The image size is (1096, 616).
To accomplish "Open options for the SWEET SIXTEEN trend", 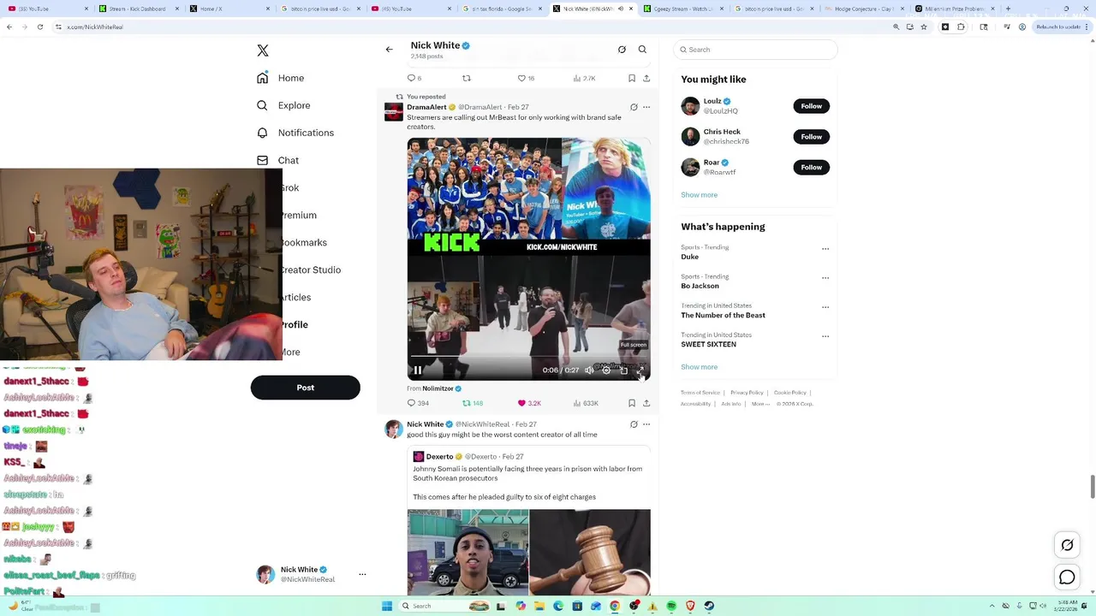I will (825, 336).
